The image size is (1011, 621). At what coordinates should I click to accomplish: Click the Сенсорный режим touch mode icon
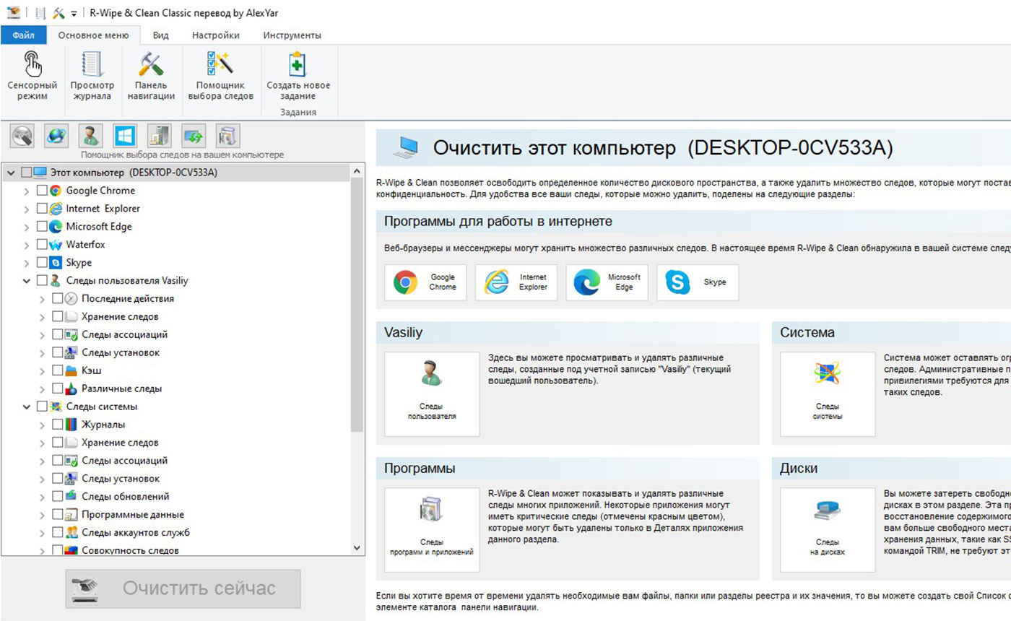pos(32,76)
